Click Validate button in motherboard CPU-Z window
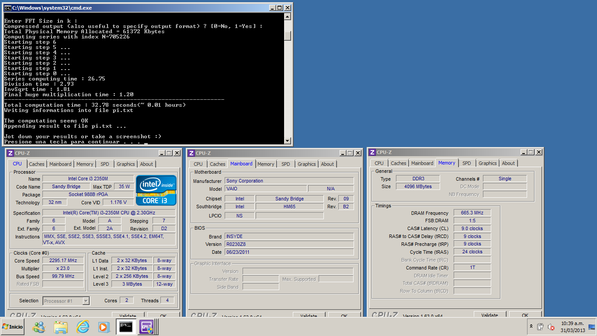The height and width of the screenshot is (336, 597). click(309, 315)
